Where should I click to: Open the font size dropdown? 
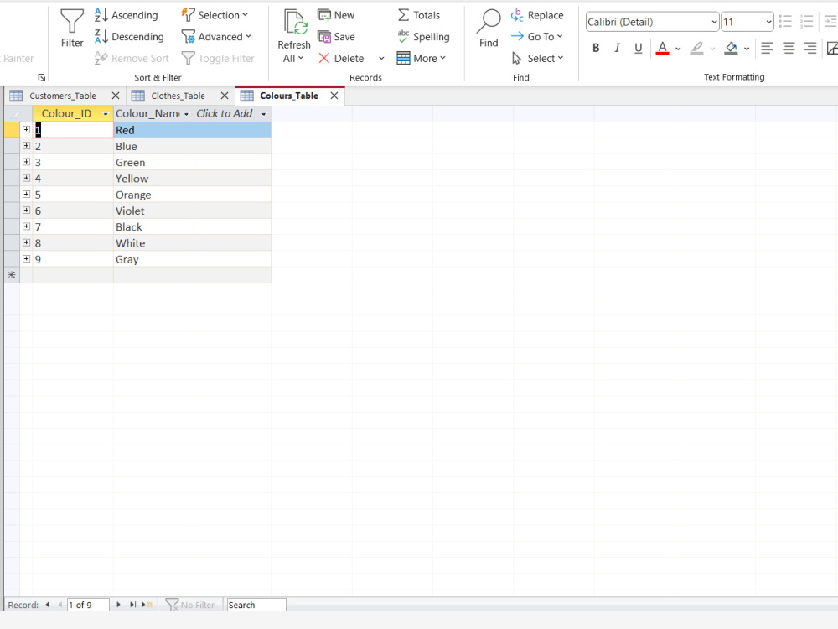coord(768,22)
